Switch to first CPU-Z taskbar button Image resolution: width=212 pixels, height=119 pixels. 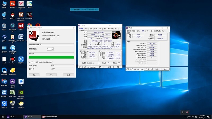(x=14, y=117)
